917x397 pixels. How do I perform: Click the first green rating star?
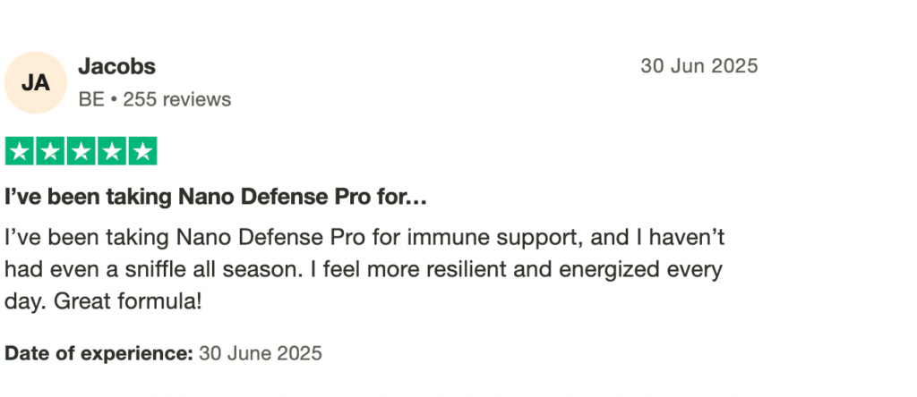[20, 151]
